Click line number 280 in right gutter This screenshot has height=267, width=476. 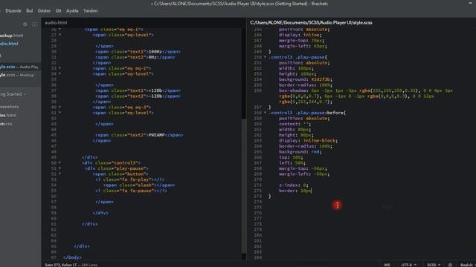(257, 235)
